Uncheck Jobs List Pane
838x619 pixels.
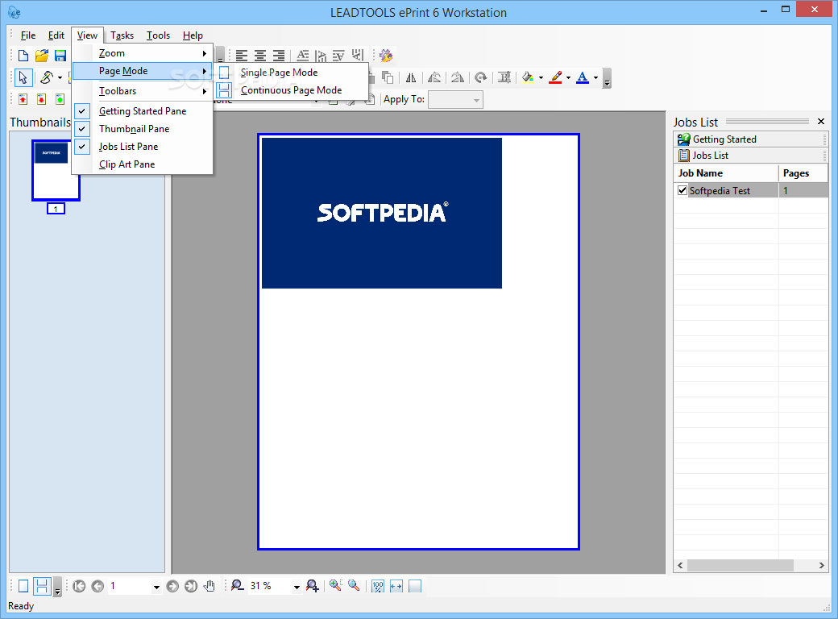142,147
